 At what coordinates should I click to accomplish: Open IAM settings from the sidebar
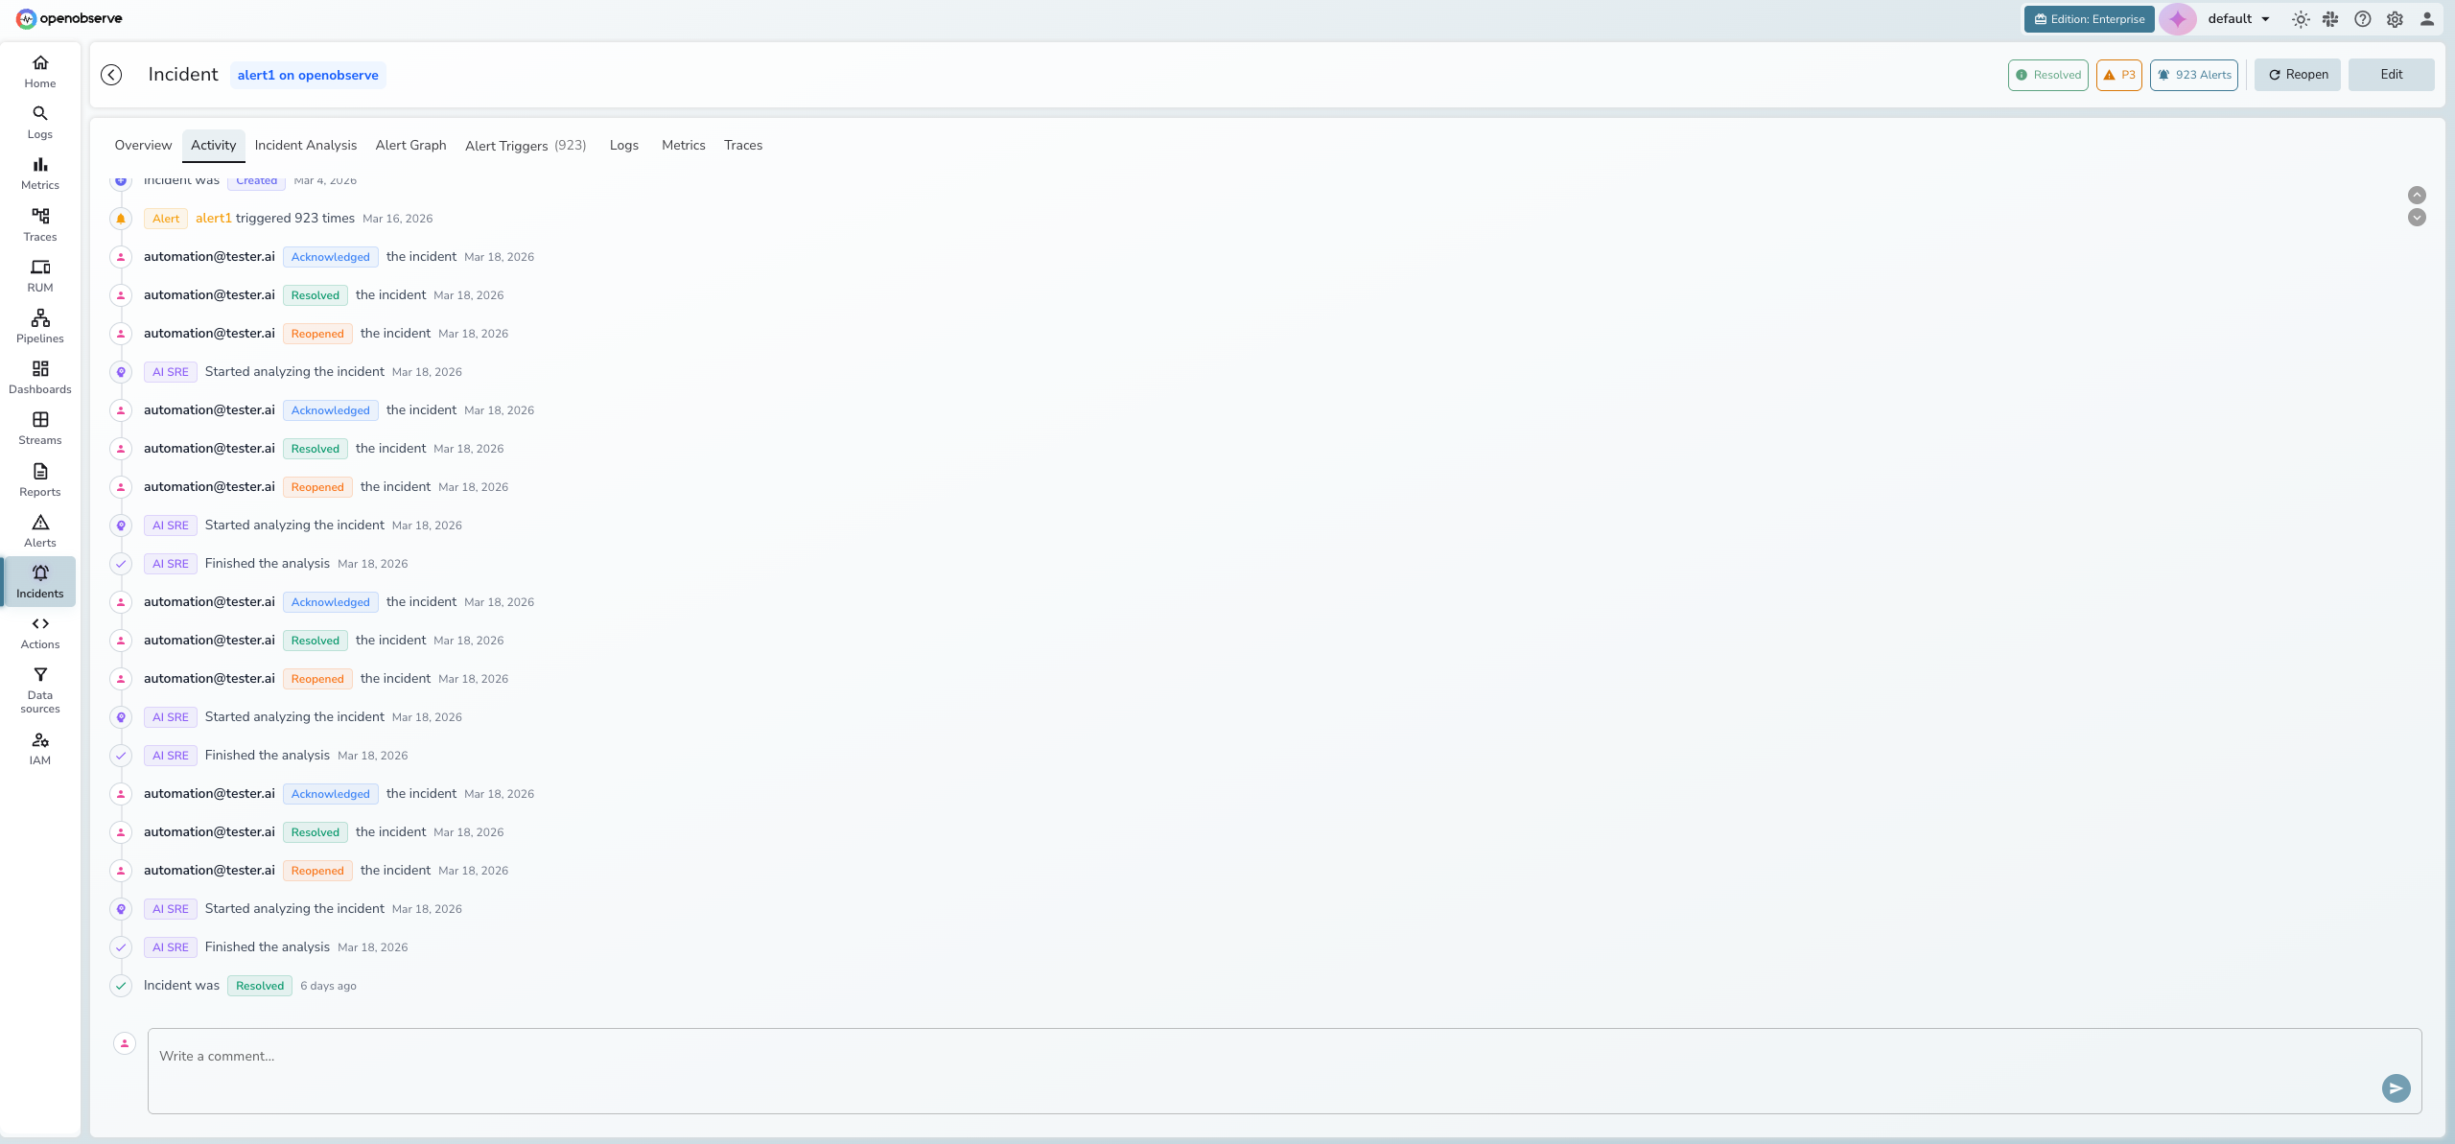(x=39, y=748)
